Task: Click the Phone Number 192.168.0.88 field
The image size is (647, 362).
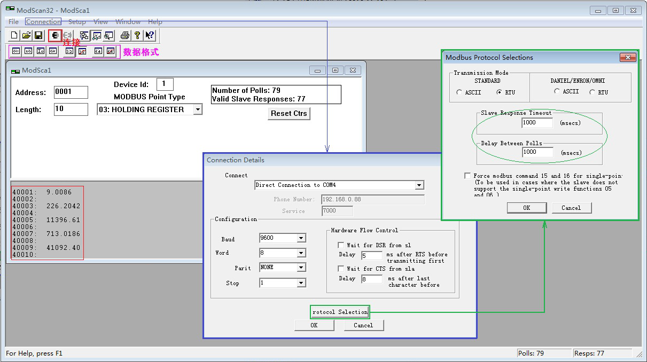Action: (x=373, y=199)
